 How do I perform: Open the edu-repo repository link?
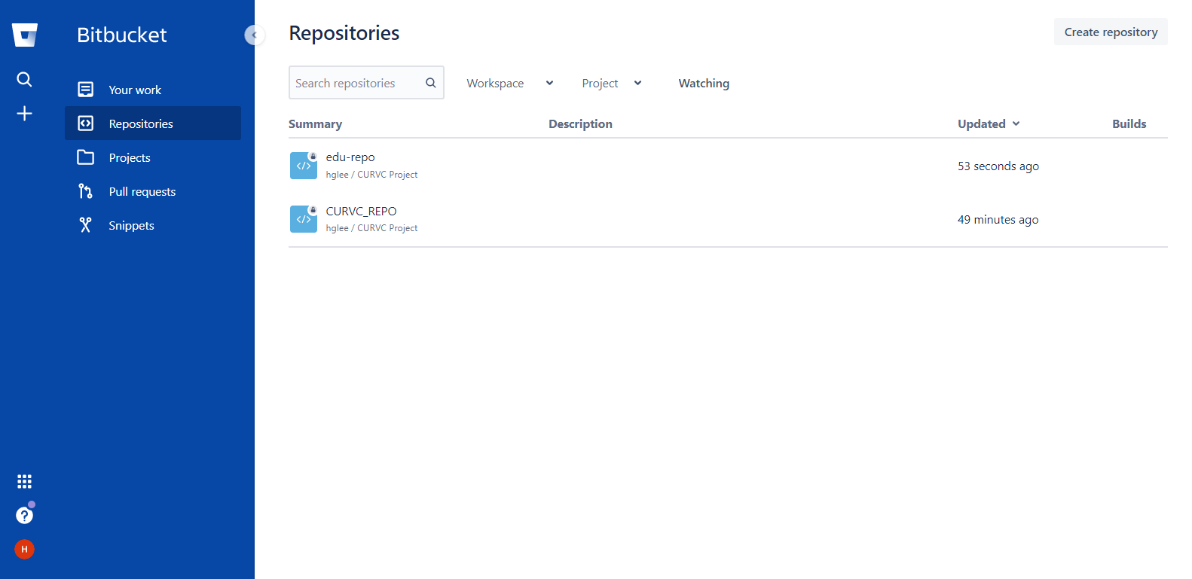pyautogui.click(x=350, y=157)
